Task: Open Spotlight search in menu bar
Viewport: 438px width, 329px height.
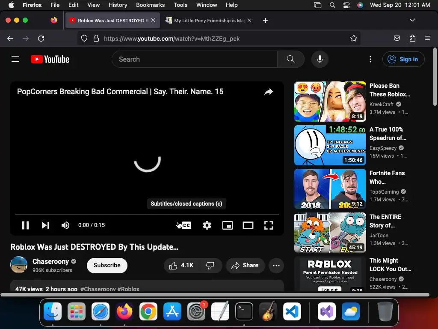Action: click(332, 5)
